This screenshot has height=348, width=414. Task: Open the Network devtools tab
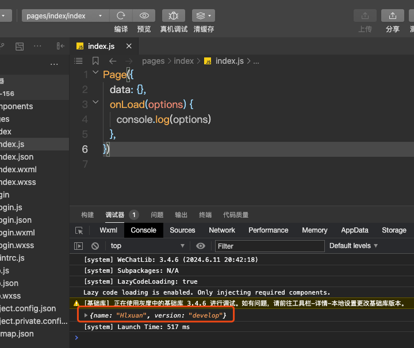point(222,230)
